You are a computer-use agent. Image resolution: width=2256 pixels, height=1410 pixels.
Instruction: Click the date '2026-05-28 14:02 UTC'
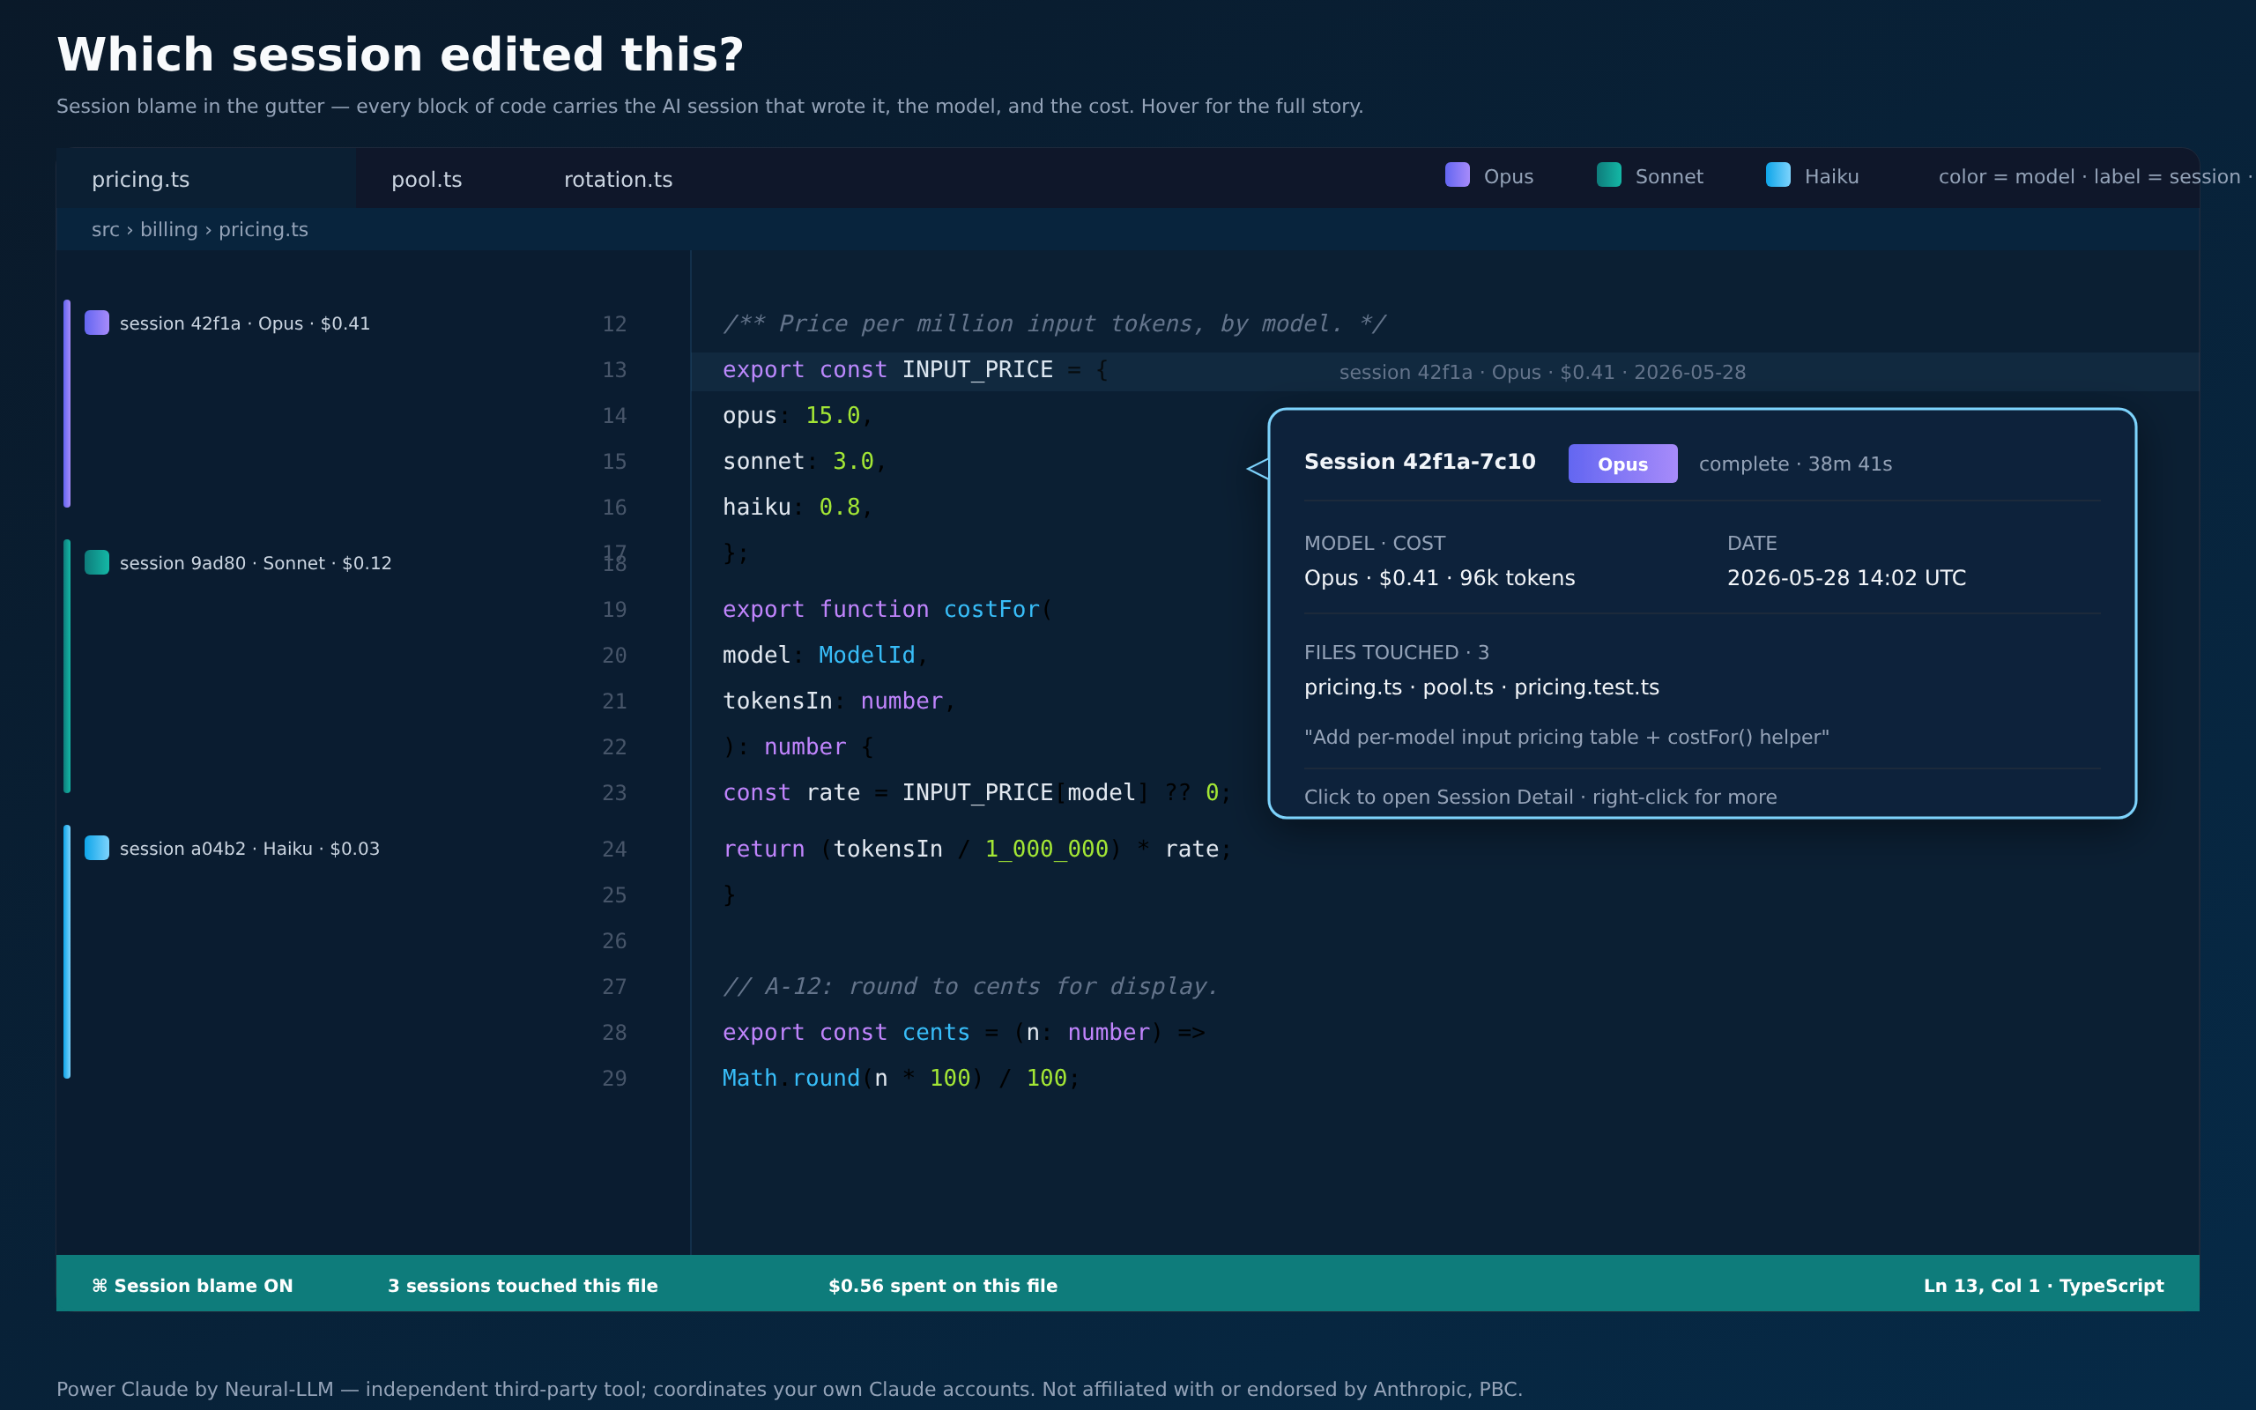tap(1846, 578)
